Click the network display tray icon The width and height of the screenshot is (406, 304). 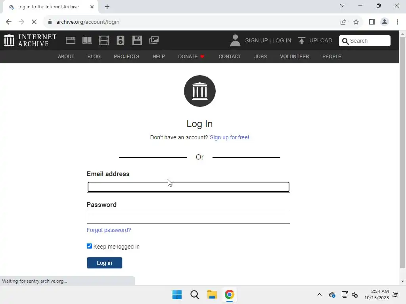tap(345, 294)
